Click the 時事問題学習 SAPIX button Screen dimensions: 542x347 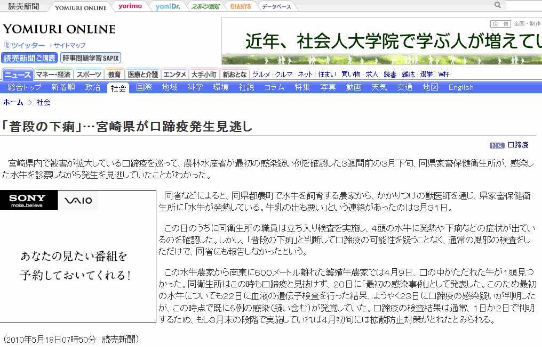pyautogui.click(x=91, y=58)
